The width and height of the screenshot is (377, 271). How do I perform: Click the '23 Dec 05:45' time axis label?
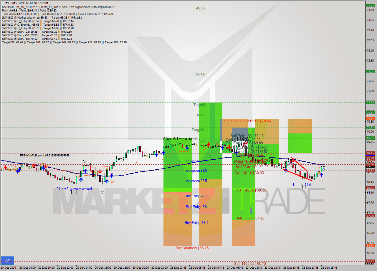coord(197,268)
